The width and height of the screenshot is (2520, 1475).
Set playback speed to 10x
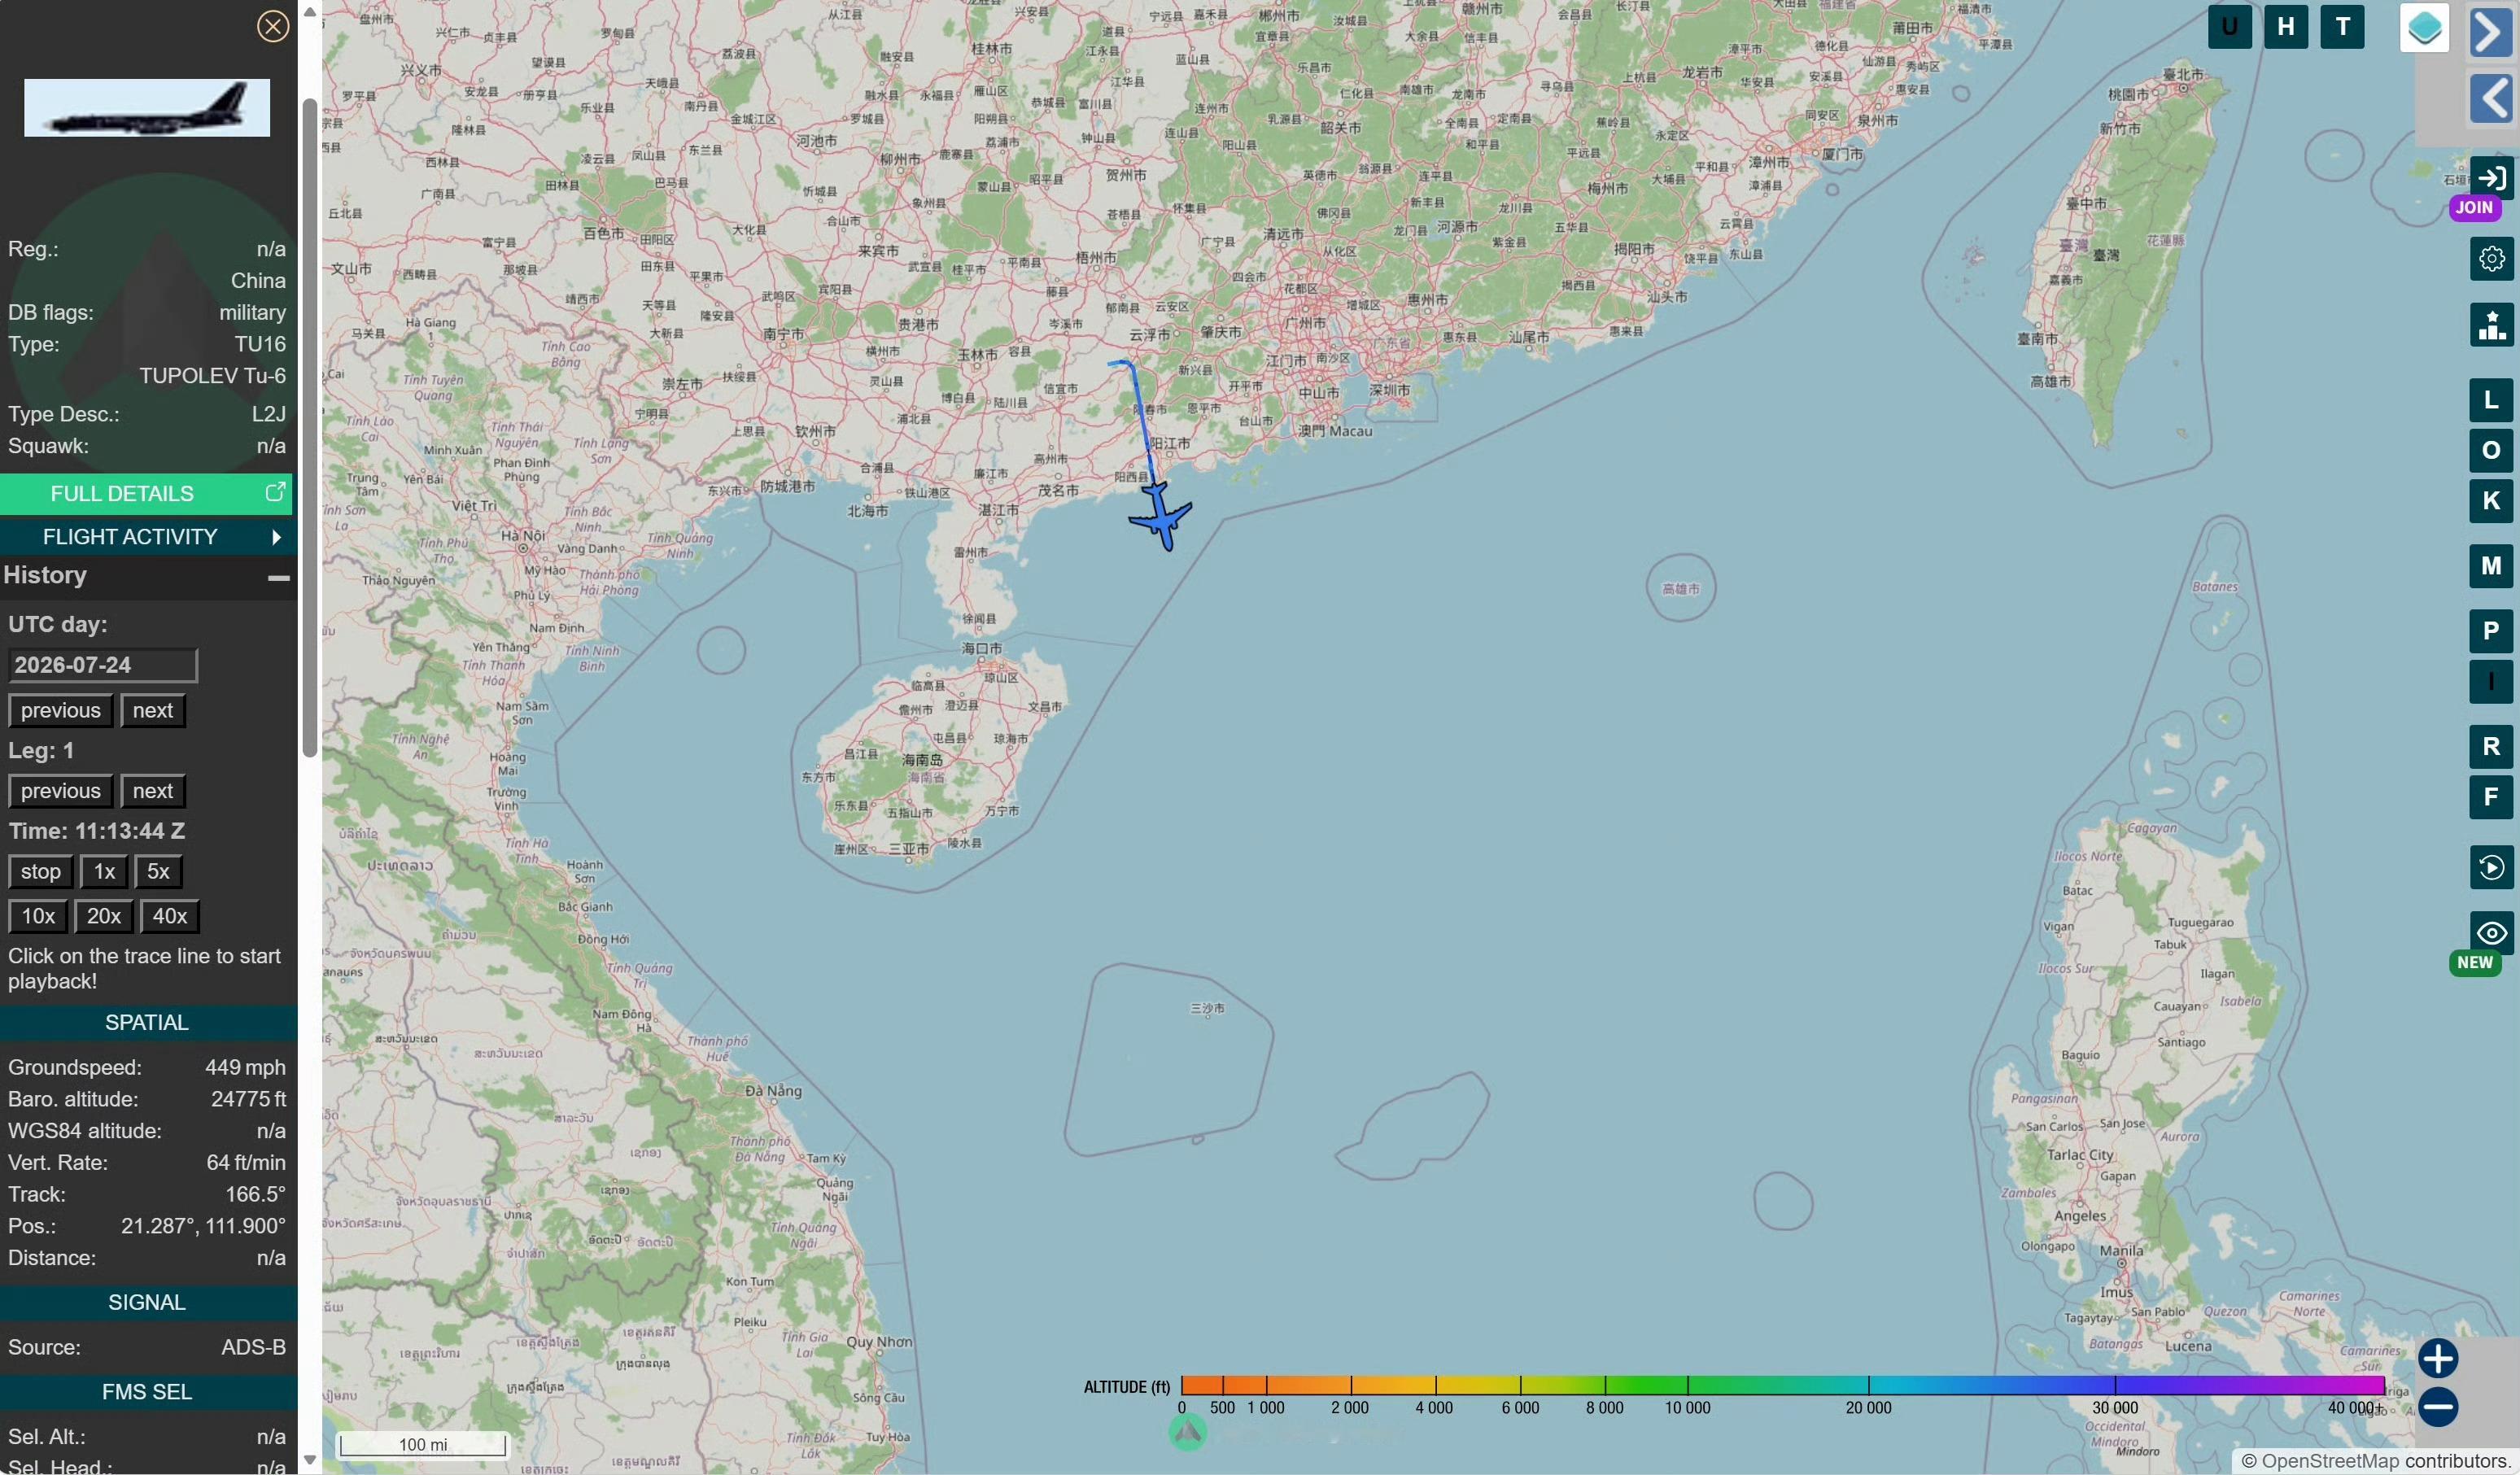click(x=39, y=917)
